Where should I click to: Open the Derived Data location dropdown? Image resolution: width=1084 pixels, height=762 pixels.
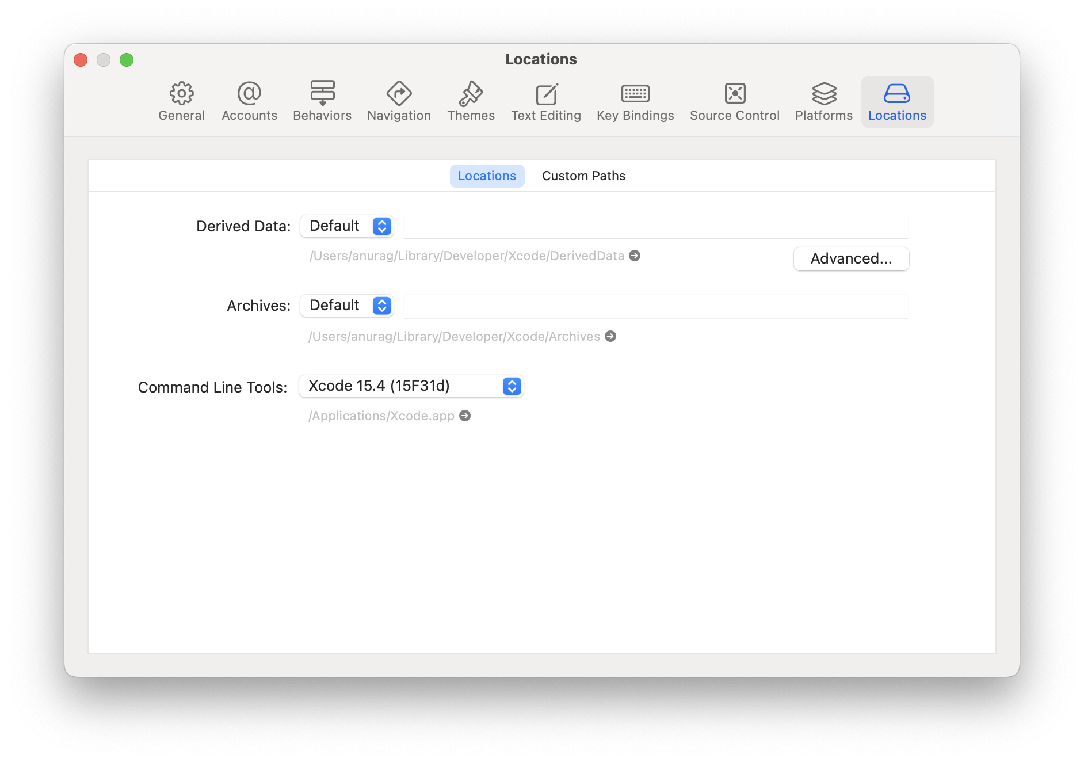coord(346,226)
